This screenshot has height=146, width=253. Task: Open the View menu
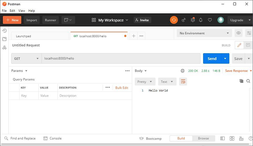click(22, 10)
